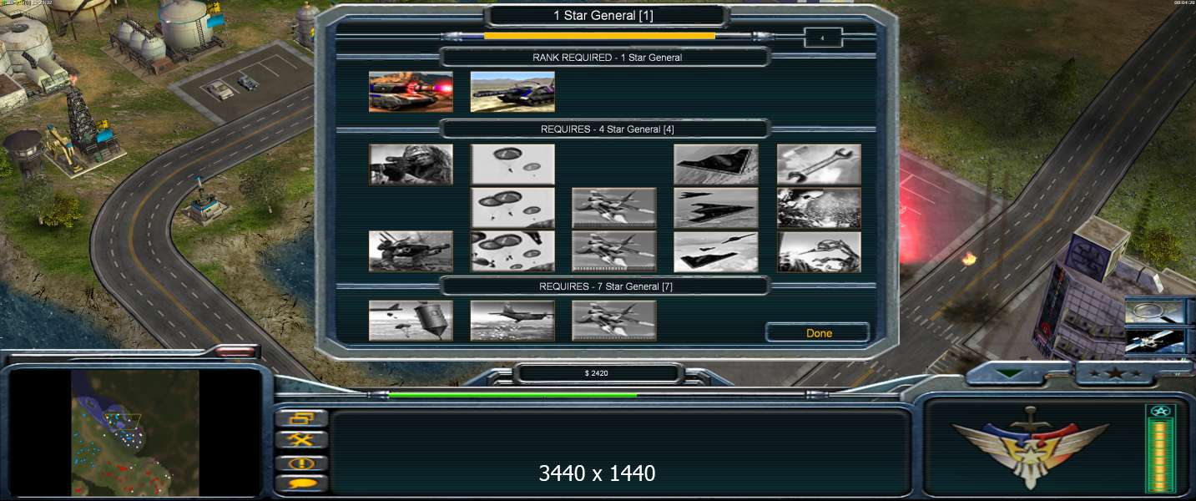Select the Paladin tank laser upgrade
The width and height of the screenshot is (1196, 501).
pyautogui.click(x=411, y=92)
